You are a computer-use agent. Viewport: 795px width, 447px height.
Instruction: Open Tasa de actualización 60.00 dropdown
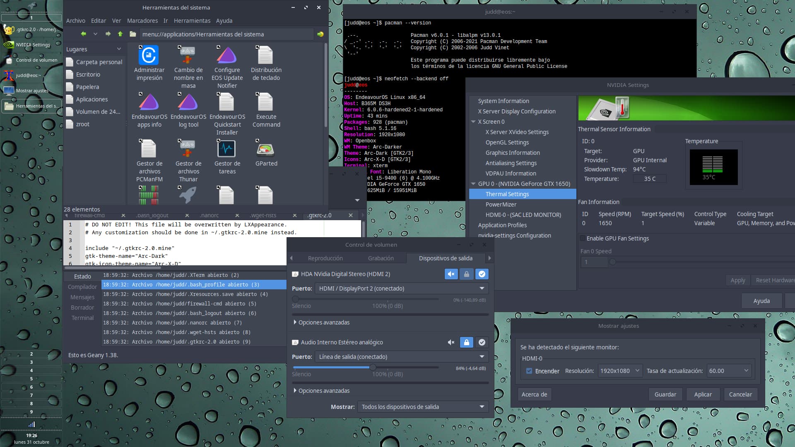728,371
